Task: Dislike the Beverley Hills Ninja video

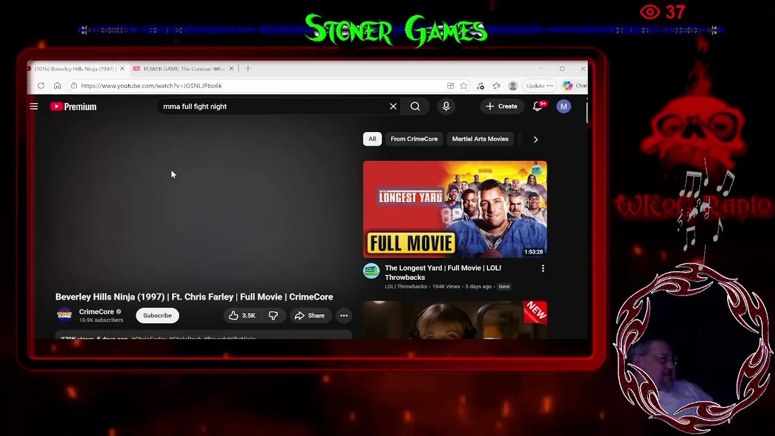Action: (273, 315)
